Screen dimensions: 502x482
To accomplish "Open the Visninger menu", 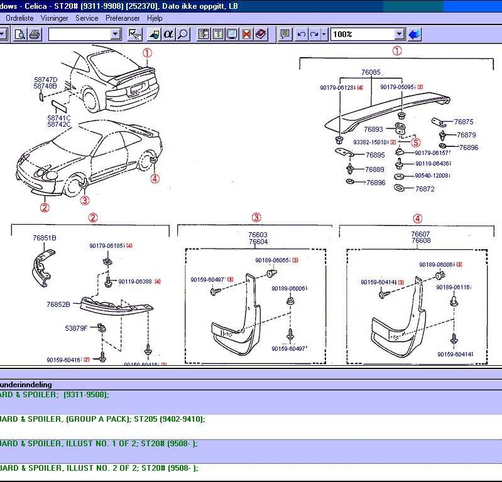I will point(55,18).
